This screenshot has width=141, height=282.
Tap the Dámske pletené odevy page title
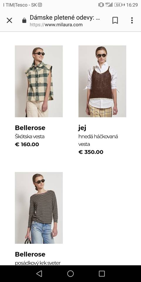click(65, 18)
